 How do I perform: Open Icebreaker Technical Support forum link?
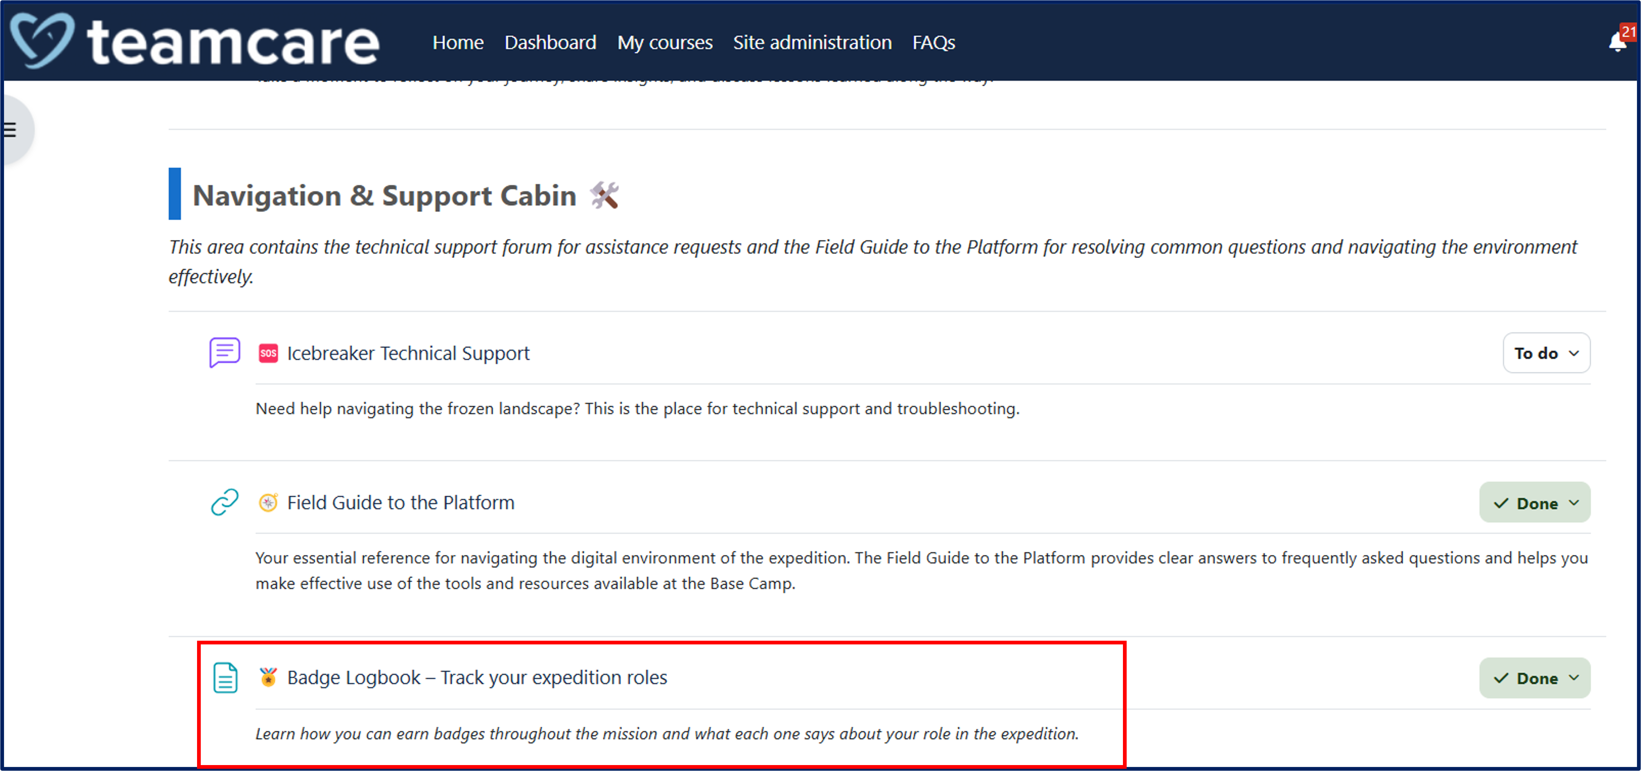[x=408, y=353]
